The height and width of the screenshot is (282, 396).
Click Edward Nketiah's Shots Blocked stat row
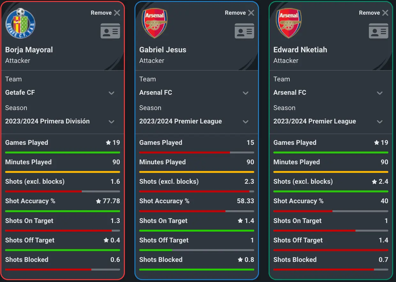[331, 260]
